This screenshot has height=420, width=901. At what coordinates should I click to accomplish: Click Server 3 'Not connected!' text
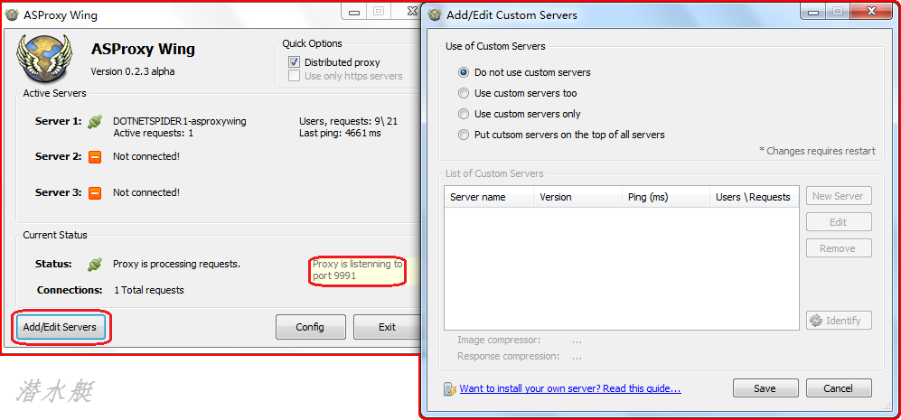click(x=146, y=192)
